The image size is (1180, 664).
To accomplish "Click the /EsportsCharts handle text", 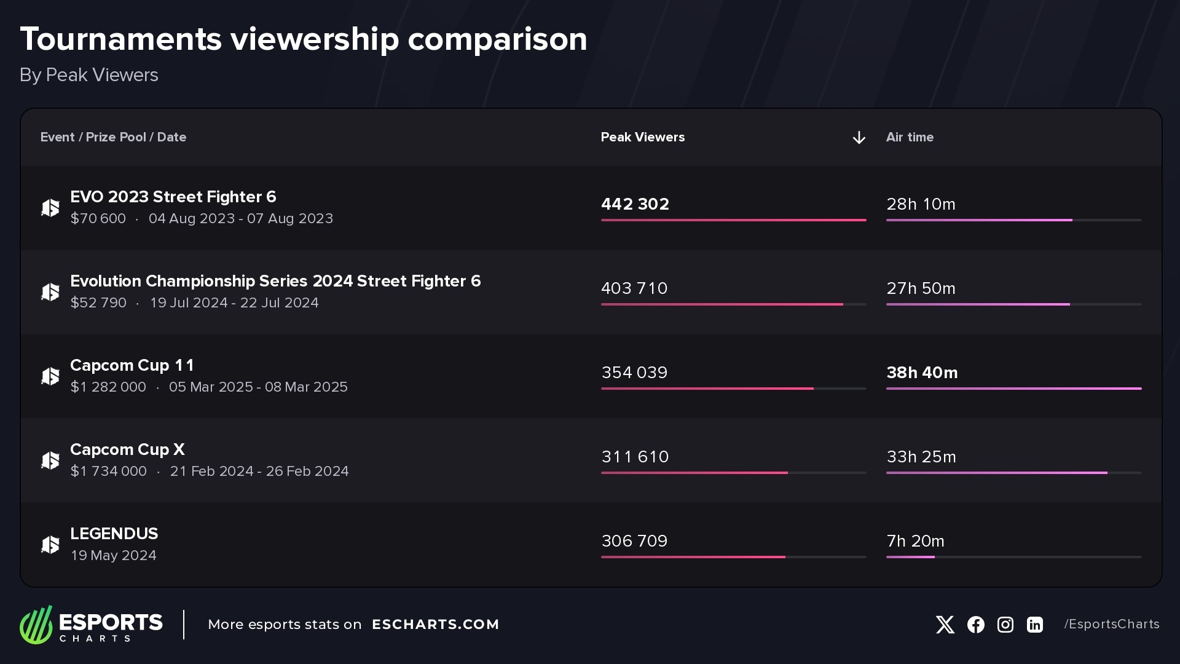I will tap(1111, 624).
